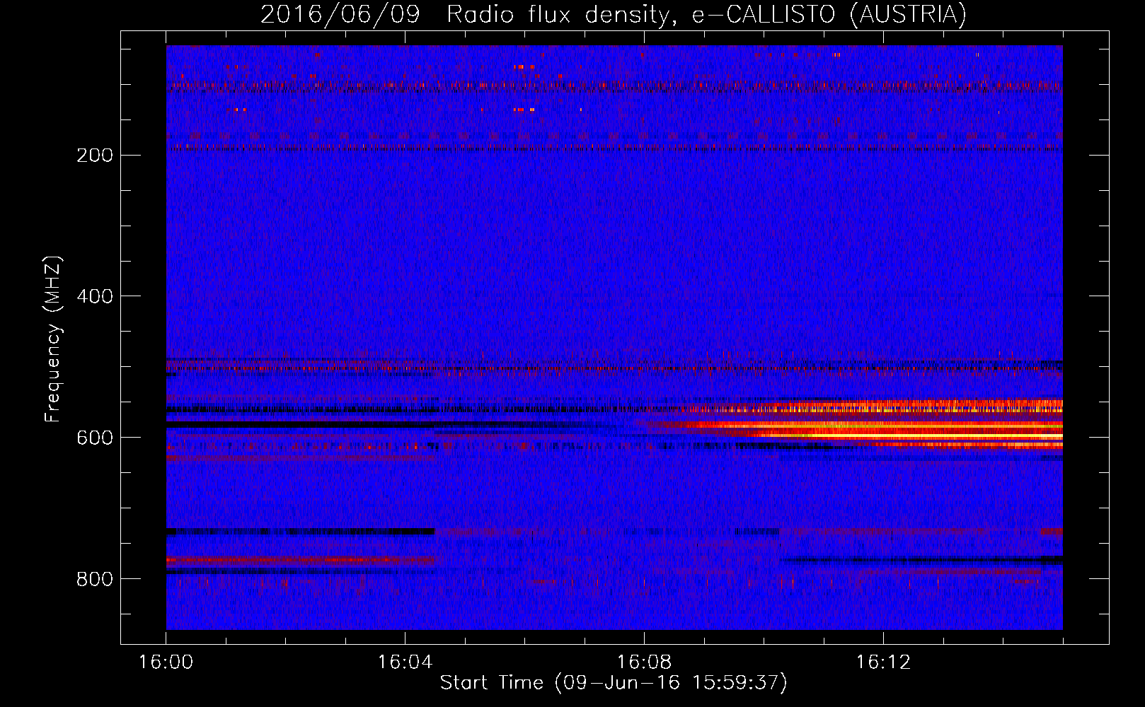Click the '400' frequency tick label
This screenshot has height=707, width=1145.
[x=95, y=297]
